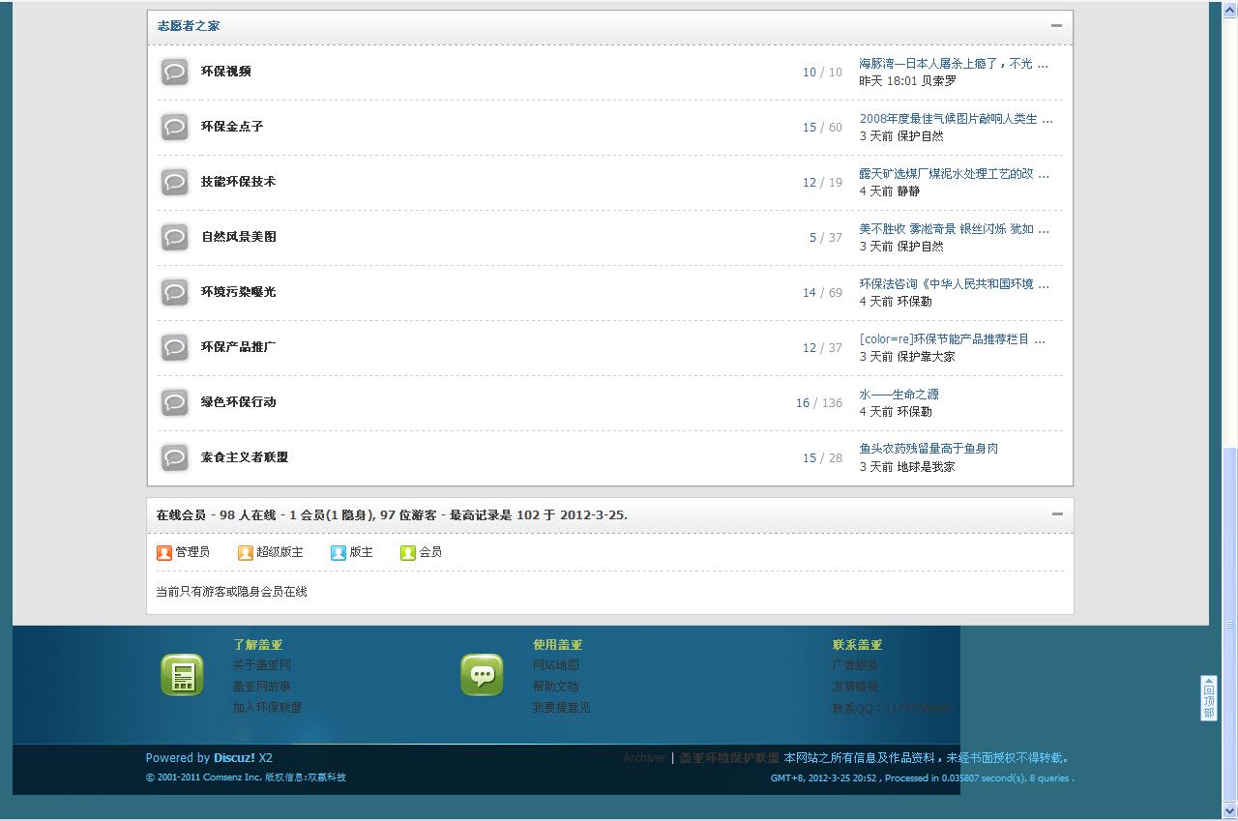The image size is (1238, 821).
Task: Collapse the 在线会员 online members panel
Action: tap(1058, 513)
